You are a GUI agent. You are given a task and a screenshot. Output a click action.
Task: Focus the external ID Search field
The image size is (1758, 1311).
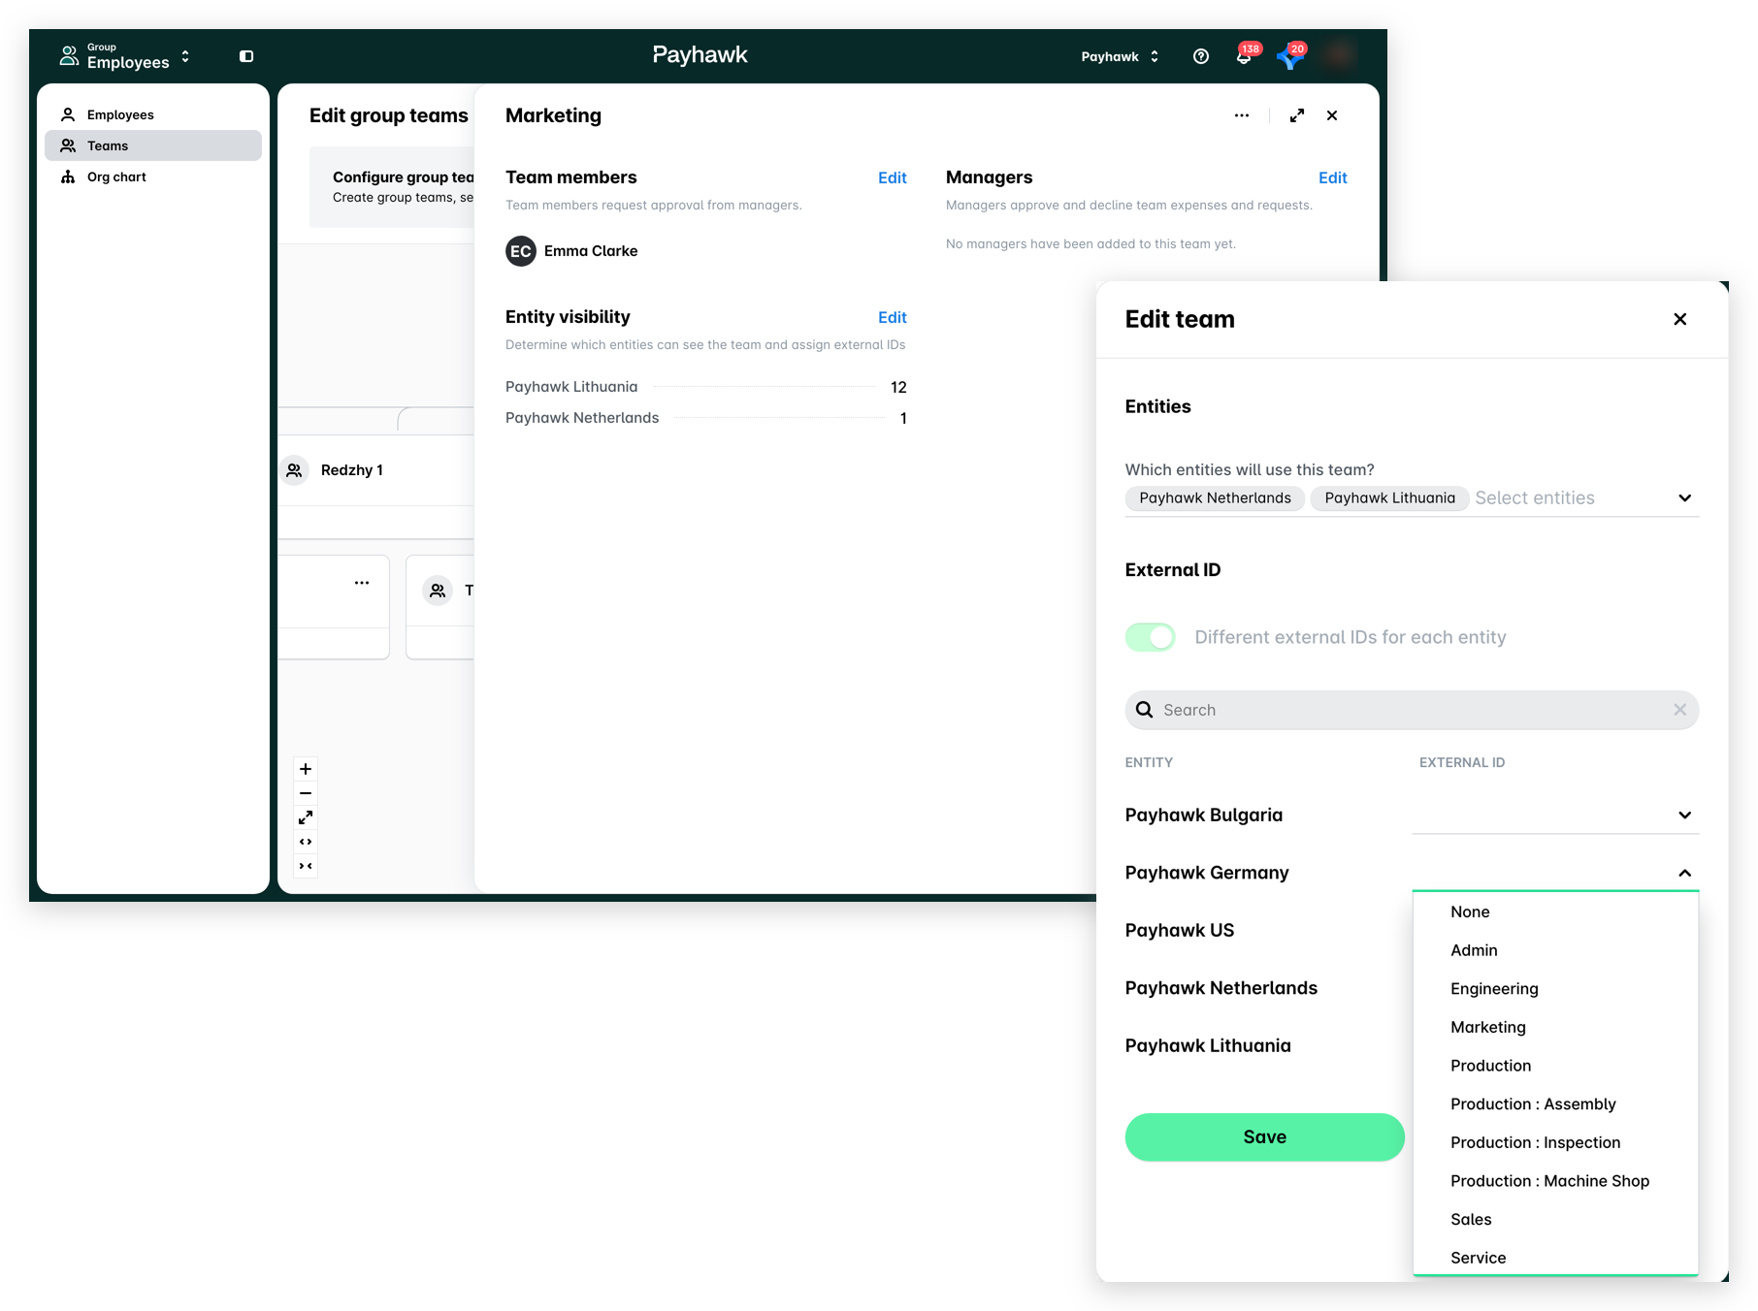[1413, 710]
